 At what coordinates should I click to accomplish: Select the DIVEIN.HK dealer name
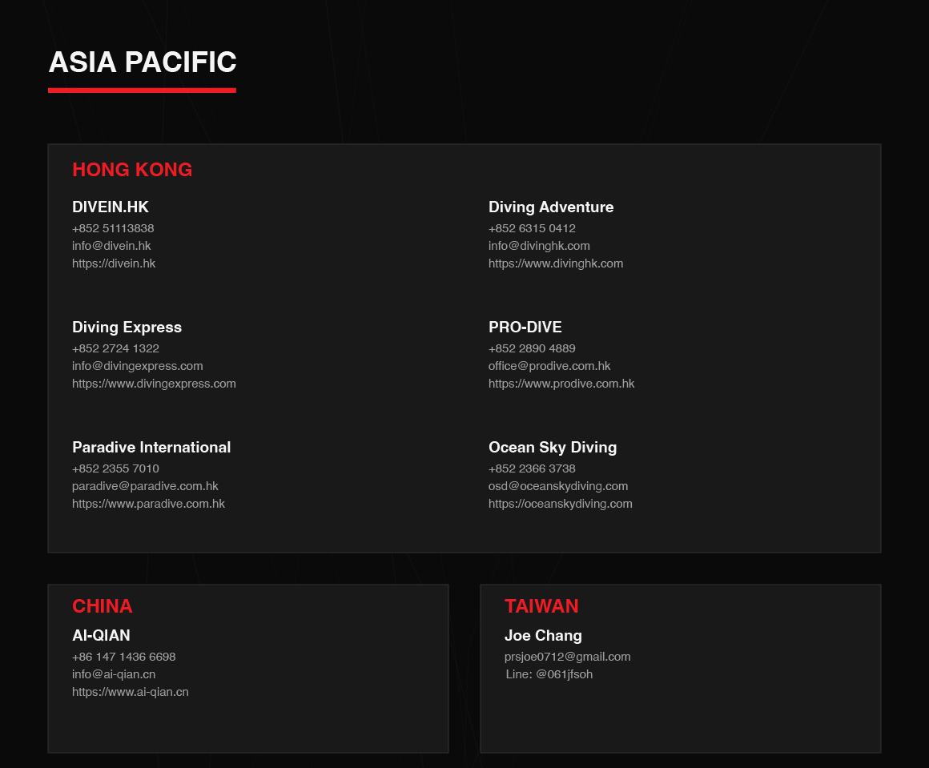click(x=111, y=207)
